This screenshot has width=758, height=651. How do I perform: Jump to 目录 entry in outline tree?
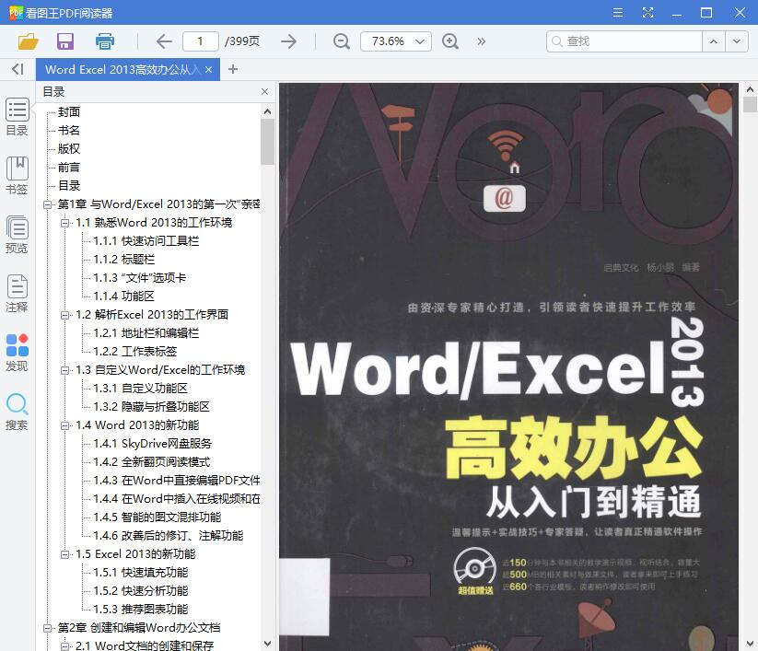(x=69, y=186)
